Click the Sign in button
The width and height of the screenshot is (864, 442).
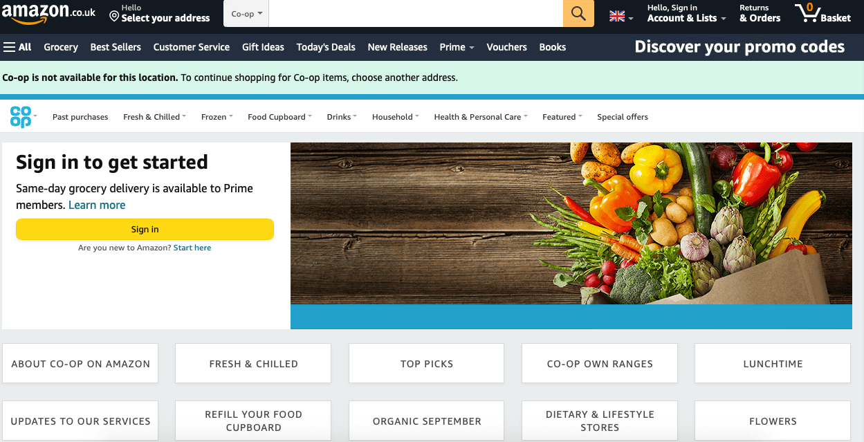pos(145,229)
